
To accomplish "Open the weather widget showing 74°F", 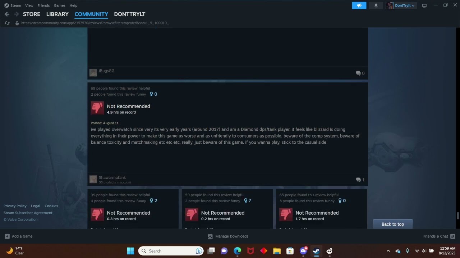I will pos(15,251).
